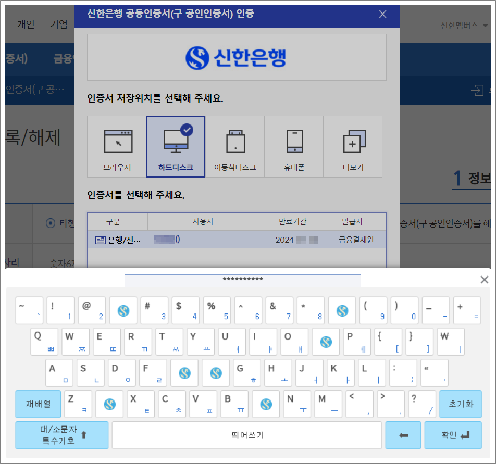Select the 브라우저 storage location
The width and height of the screenshot is (496, 464).
tap(117, 147)
